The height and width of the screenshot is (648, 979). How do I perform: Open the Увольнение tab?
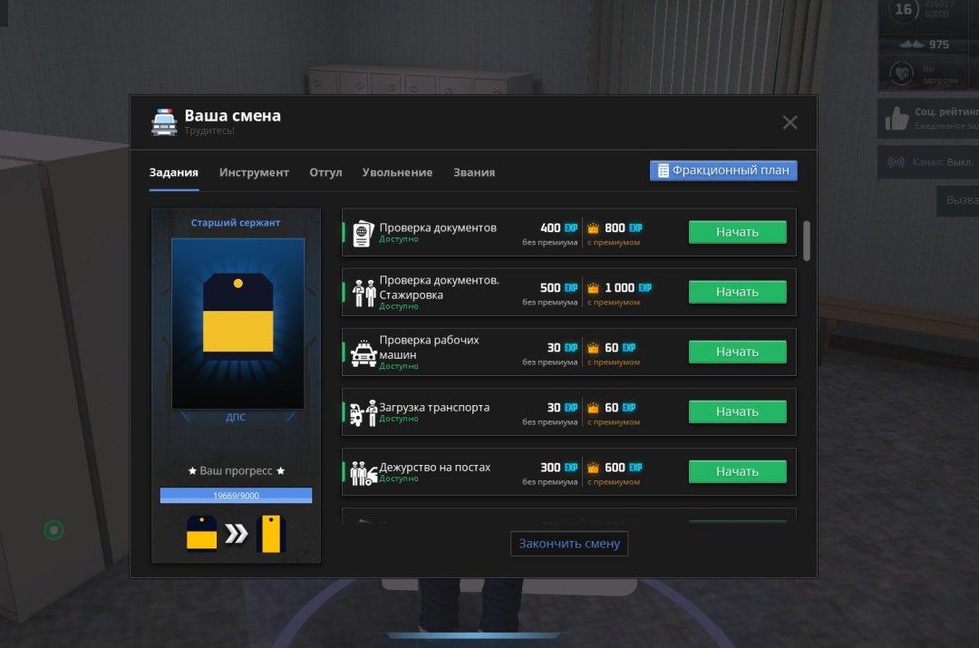[397, 172]
